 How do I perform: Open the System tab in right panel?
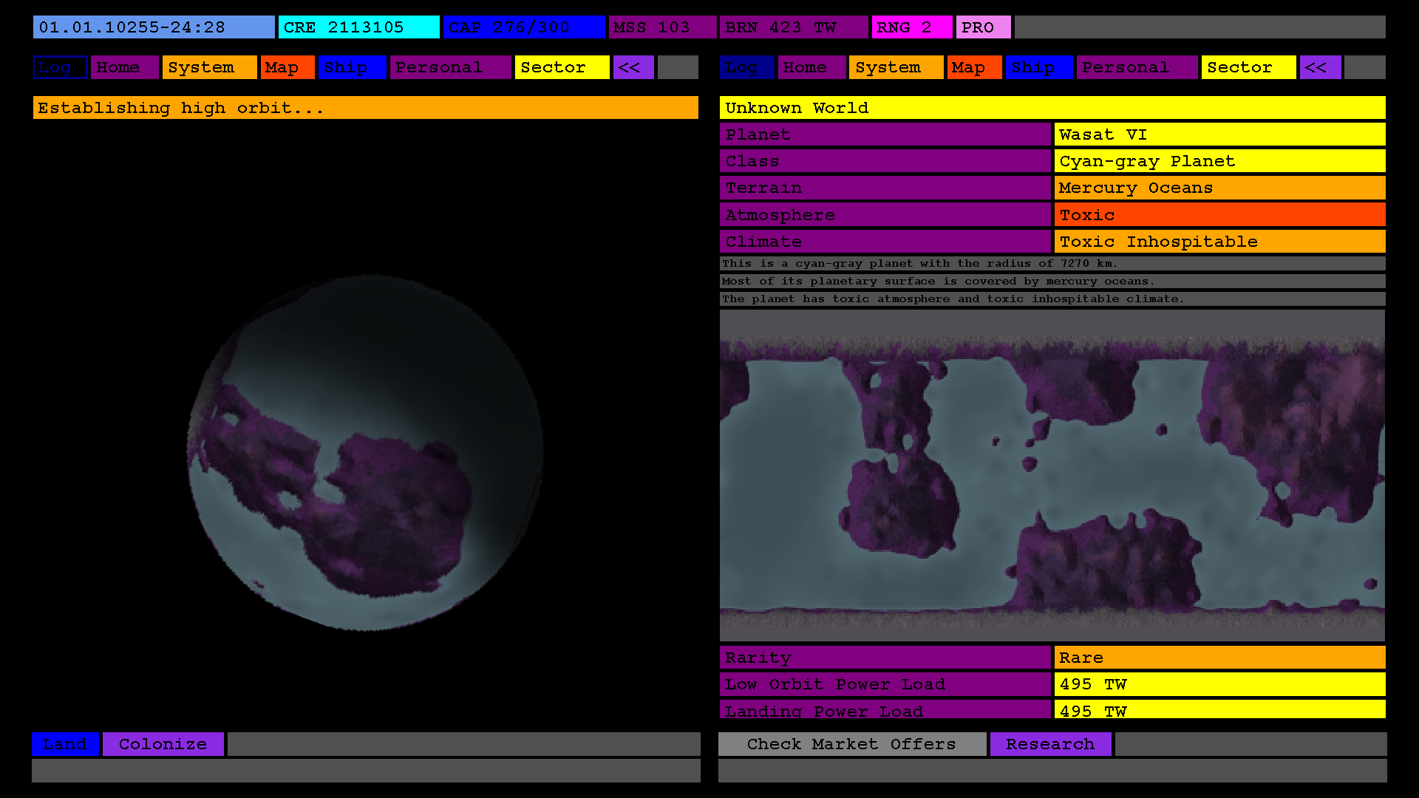click(x=896, y=67)
